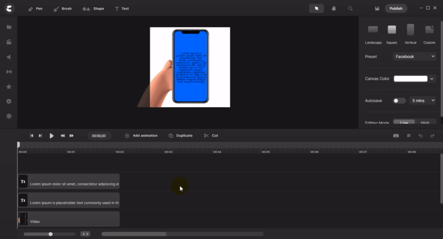Click the phone mockup on the canvas
The image size is (443, 239).
pos(190,66)
